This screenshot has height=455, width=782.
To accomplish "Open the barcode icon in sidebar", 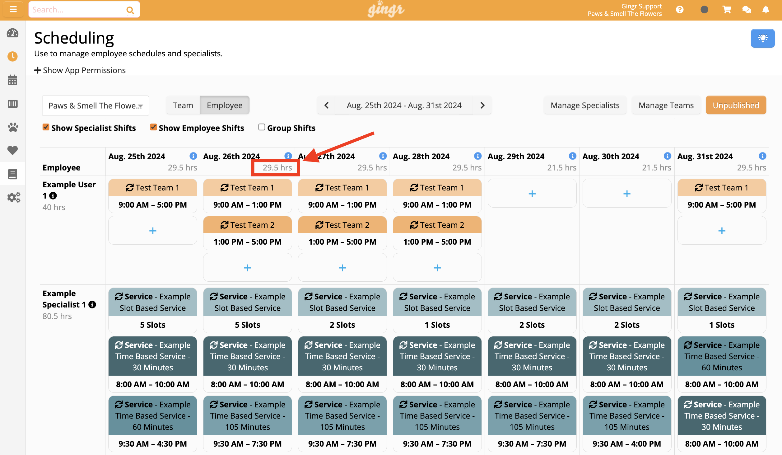I will point(13,104).
